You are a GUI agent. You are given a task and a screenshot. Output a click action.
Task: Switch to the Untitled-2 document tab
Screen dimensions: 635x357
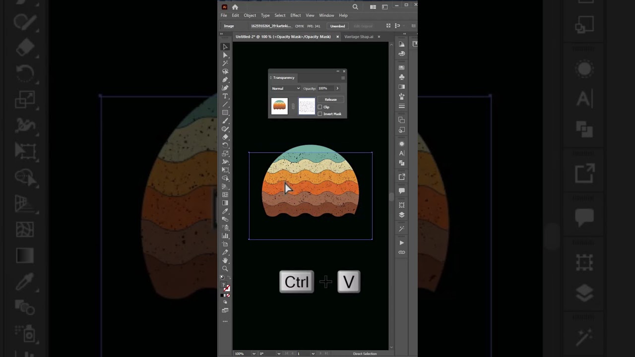pos(283,37)
